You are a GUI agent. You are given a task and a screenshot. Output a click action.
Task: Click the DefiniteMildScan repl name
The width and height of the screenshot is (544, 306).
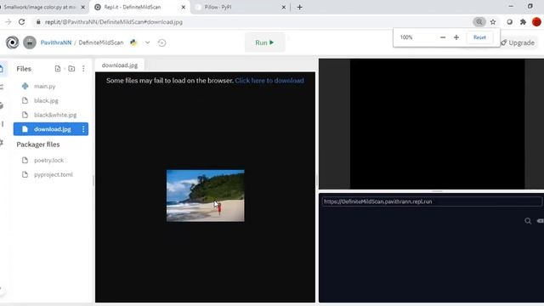tap(101, 42)
